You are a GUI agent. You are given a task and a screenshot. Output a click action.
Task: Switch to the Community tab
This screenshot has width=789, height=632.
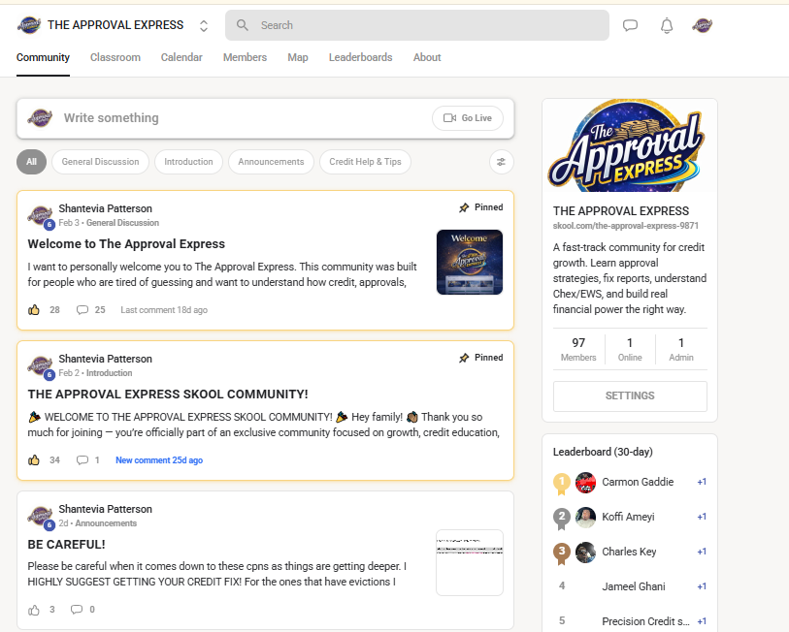[x=43, y=57]
